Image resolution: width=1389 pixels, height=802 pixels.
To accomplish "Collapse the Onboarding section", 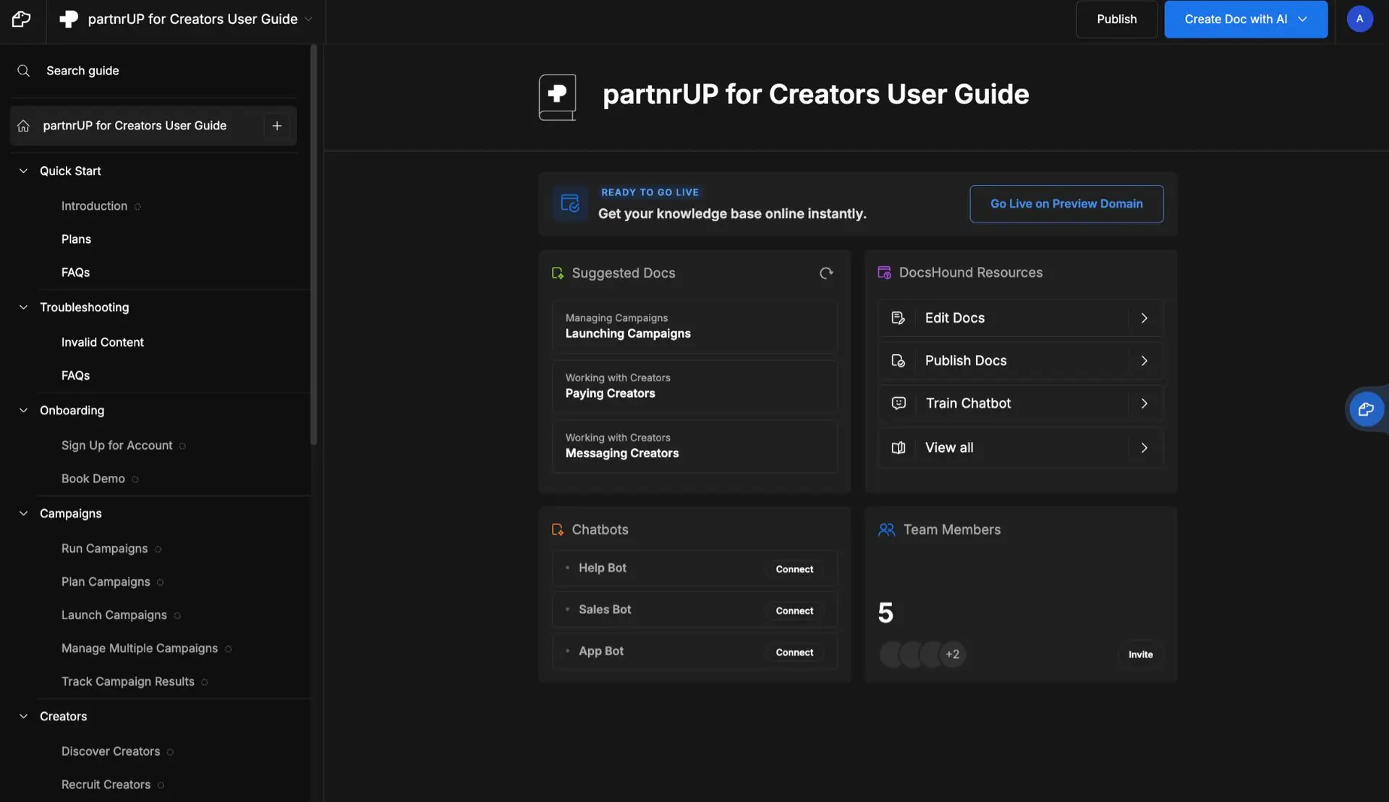I will [x=23, y=410].
